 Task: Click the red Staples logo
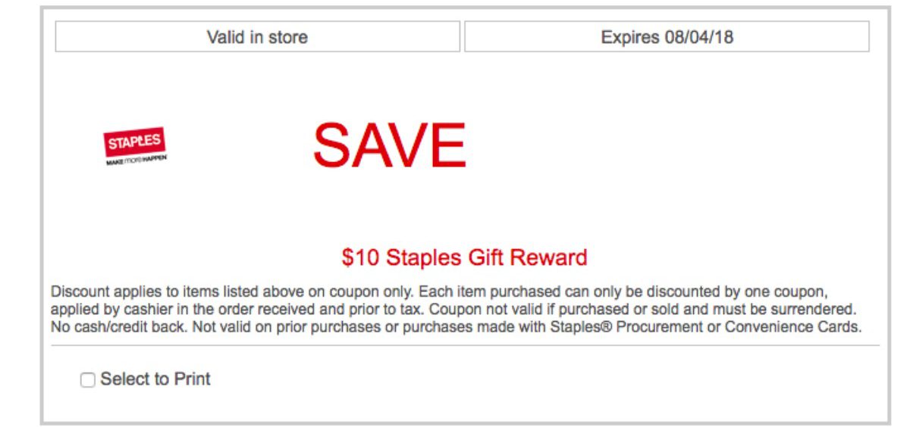[134, 142]
